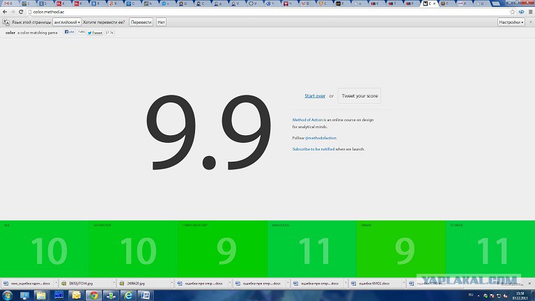This screenshot has height=301, width=535.
Task: Expand options arrow for 2498420.jpg download
Action: (172, 284)
